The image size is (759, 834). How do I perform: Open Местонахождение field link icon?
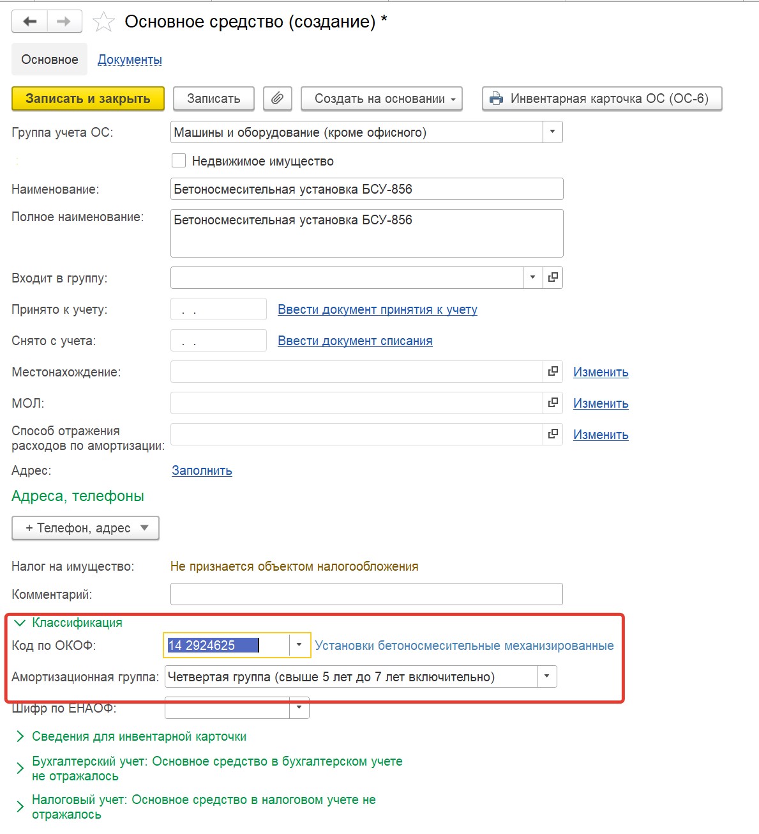[x=553, y=371]
